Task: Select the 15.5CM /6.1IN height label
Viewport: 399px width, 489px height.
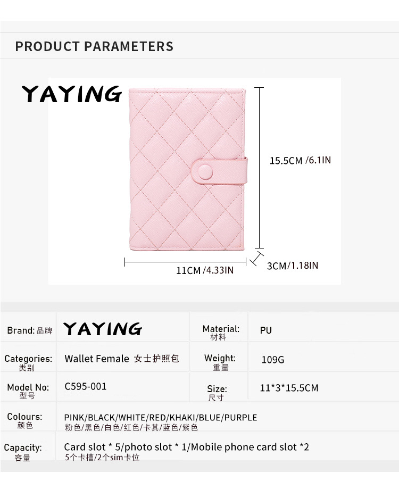Action: (300, 160)
